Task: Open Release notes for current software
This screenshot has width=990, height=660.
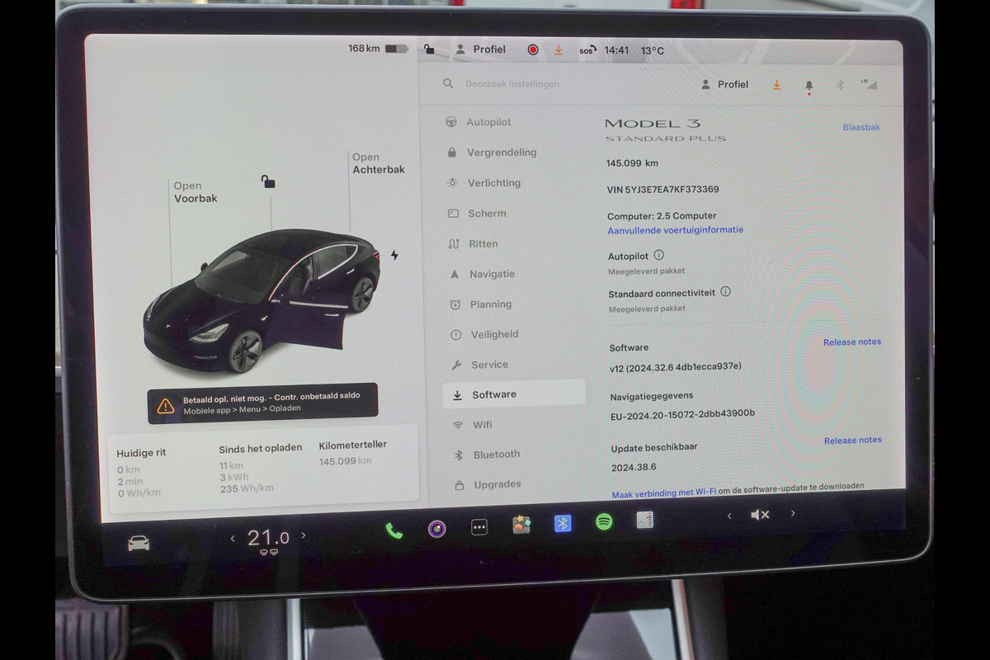Action: coord(851,342)
